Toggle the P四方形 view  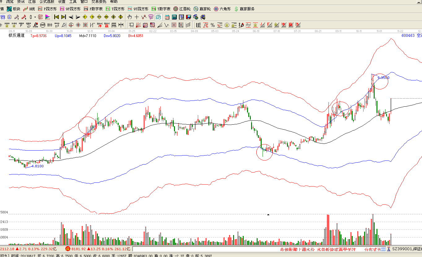click(x=47, y=9)
